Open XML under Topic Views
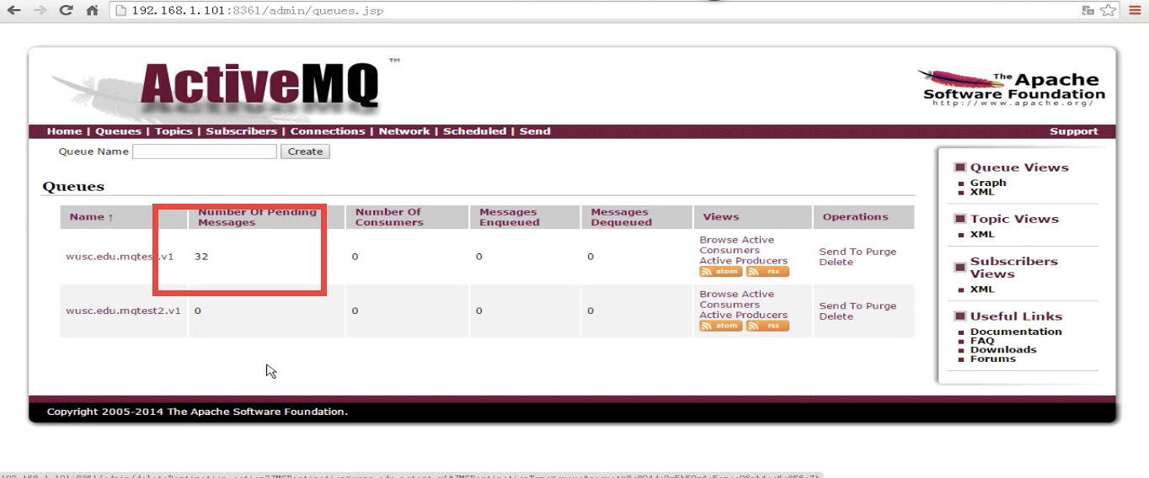This screenshot has width=1149, height=478. (x=982, y=235)
